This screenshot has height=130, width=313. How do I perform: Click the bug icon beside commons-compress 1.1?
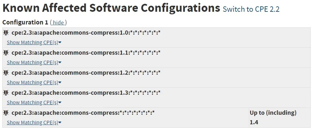(x=6, y=52)
